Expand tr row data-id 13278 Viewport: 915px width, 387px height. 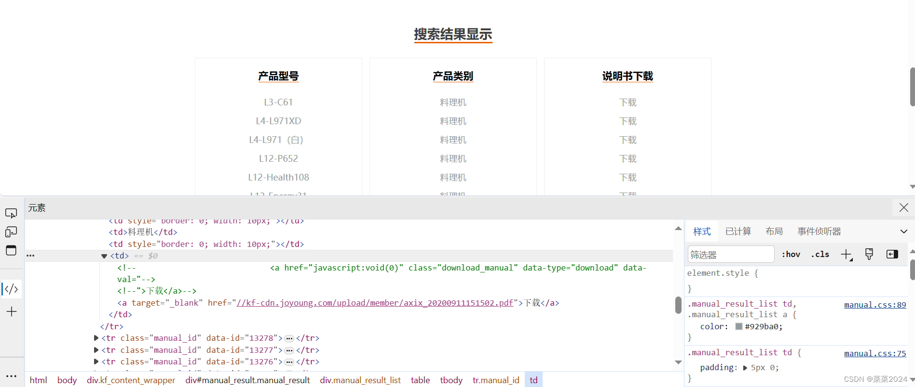(96, 338)
